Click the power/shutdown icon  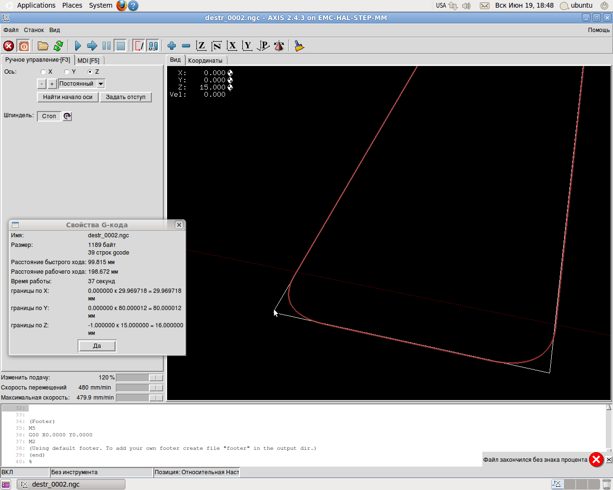tap(604, 6)
